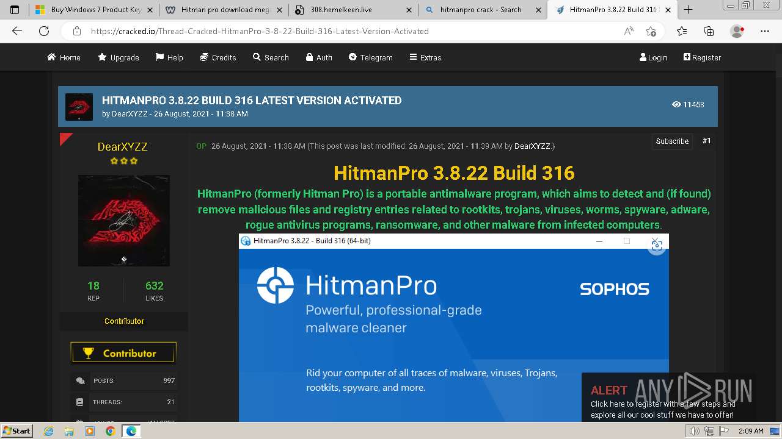Click the 'last modified by' DearXYZZ link
782x439 pixels.
533,146
